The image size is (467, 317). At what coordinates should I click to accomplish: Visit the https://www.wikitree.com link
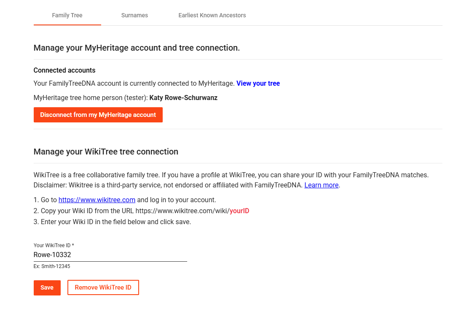click(97, 200)
